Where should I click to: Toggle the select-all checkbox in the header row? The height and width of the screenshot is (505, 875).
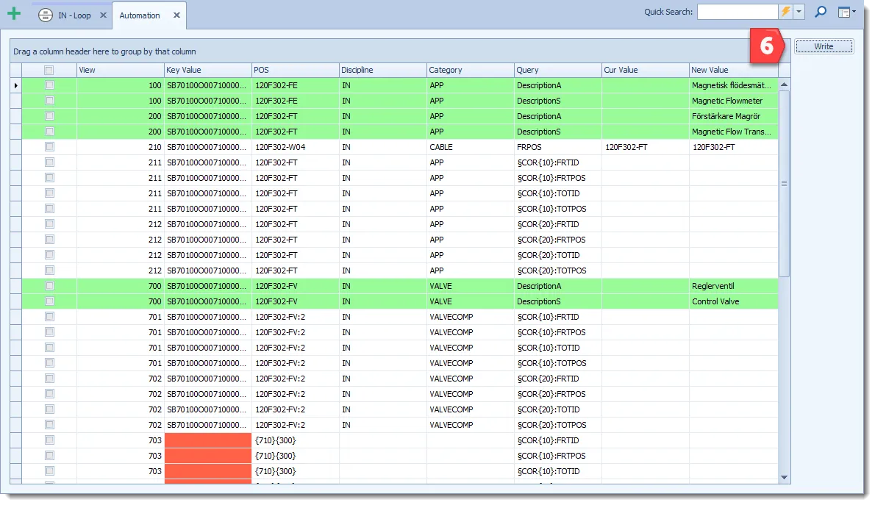coord(49,71)
